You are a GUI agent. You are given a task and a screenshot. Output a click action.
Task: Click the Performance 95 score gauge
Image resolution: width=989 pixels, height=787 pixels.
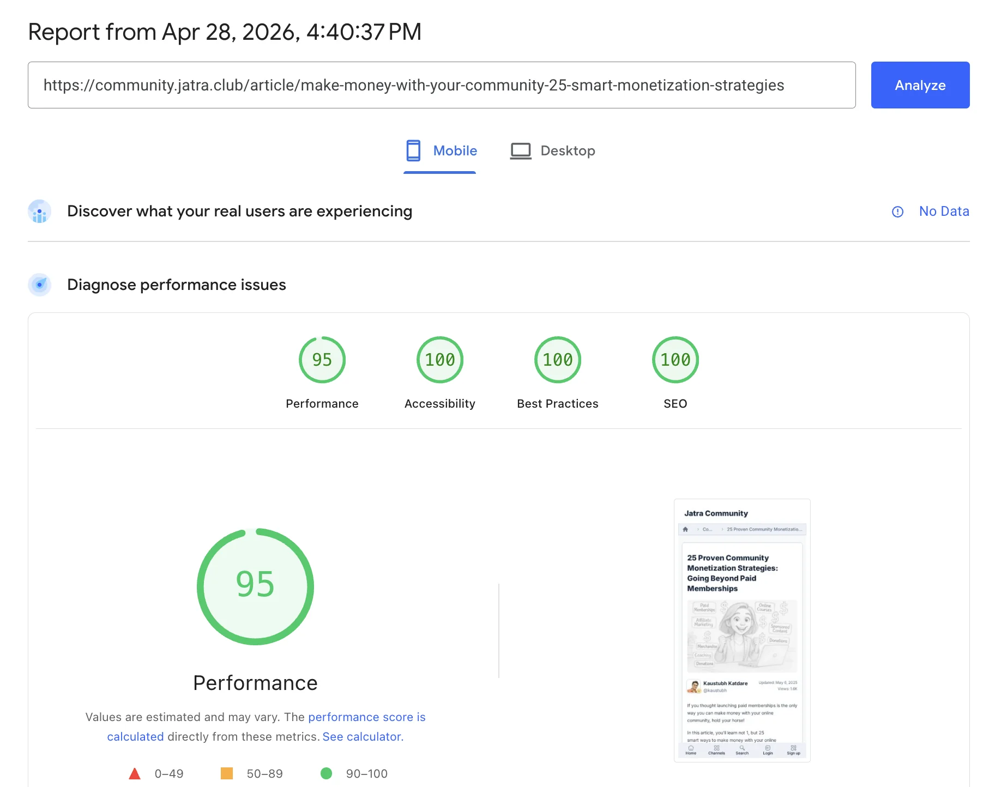coord(322,360)
